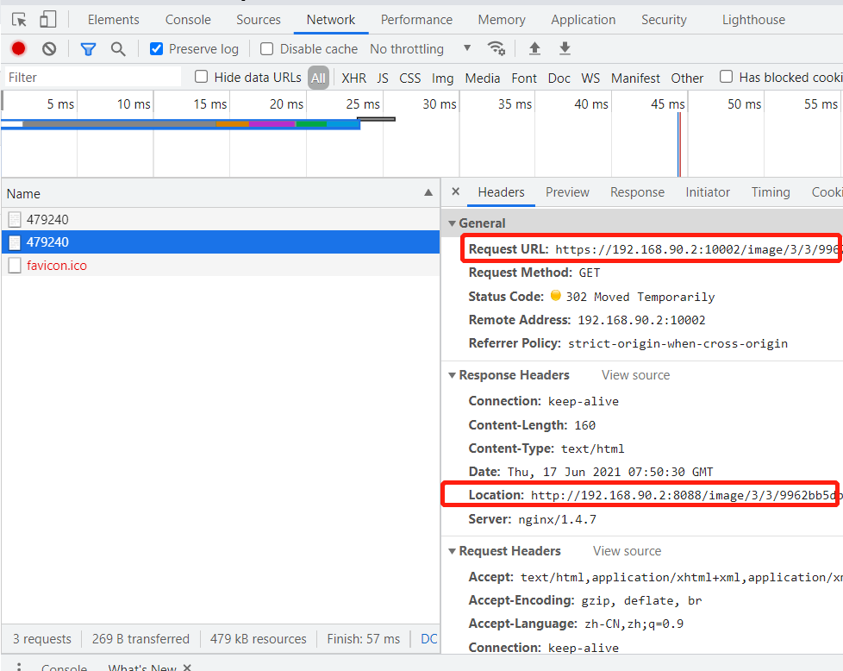Open the network search magnifier
Image resolution: width=843 pixels, height=671 pixels.
pos(118,49)
